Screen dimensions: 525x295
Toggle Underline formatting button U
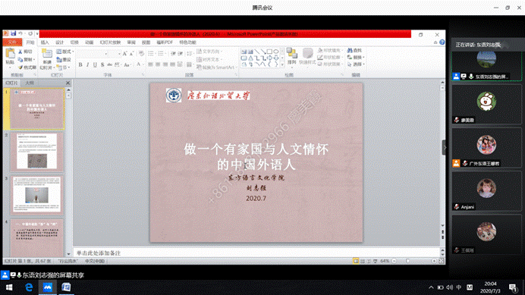[95, 64]
